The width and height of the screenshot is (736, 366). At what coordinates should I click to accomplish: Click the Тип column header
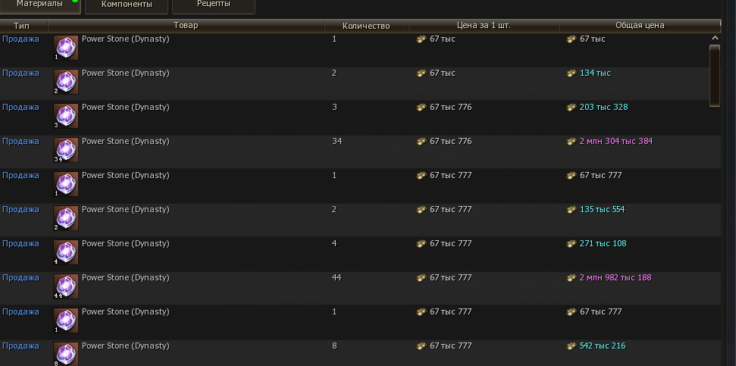(x=21, y=26)
